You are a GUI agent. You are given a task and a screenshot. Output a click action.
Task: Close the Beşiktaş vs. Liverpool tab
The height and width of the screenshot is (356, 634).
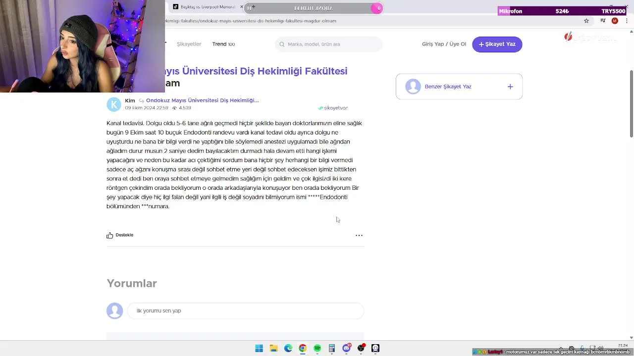(242, 7)
